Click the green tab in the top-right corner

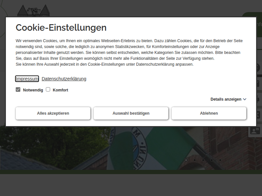pos(254,14)
